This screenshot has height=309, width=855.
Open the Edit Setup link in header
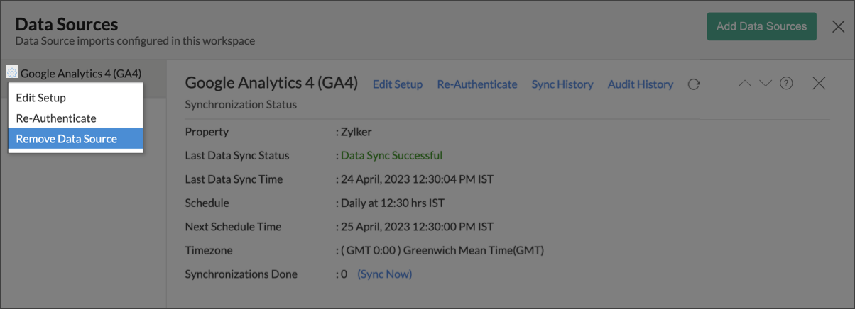[x=398, y=84]
